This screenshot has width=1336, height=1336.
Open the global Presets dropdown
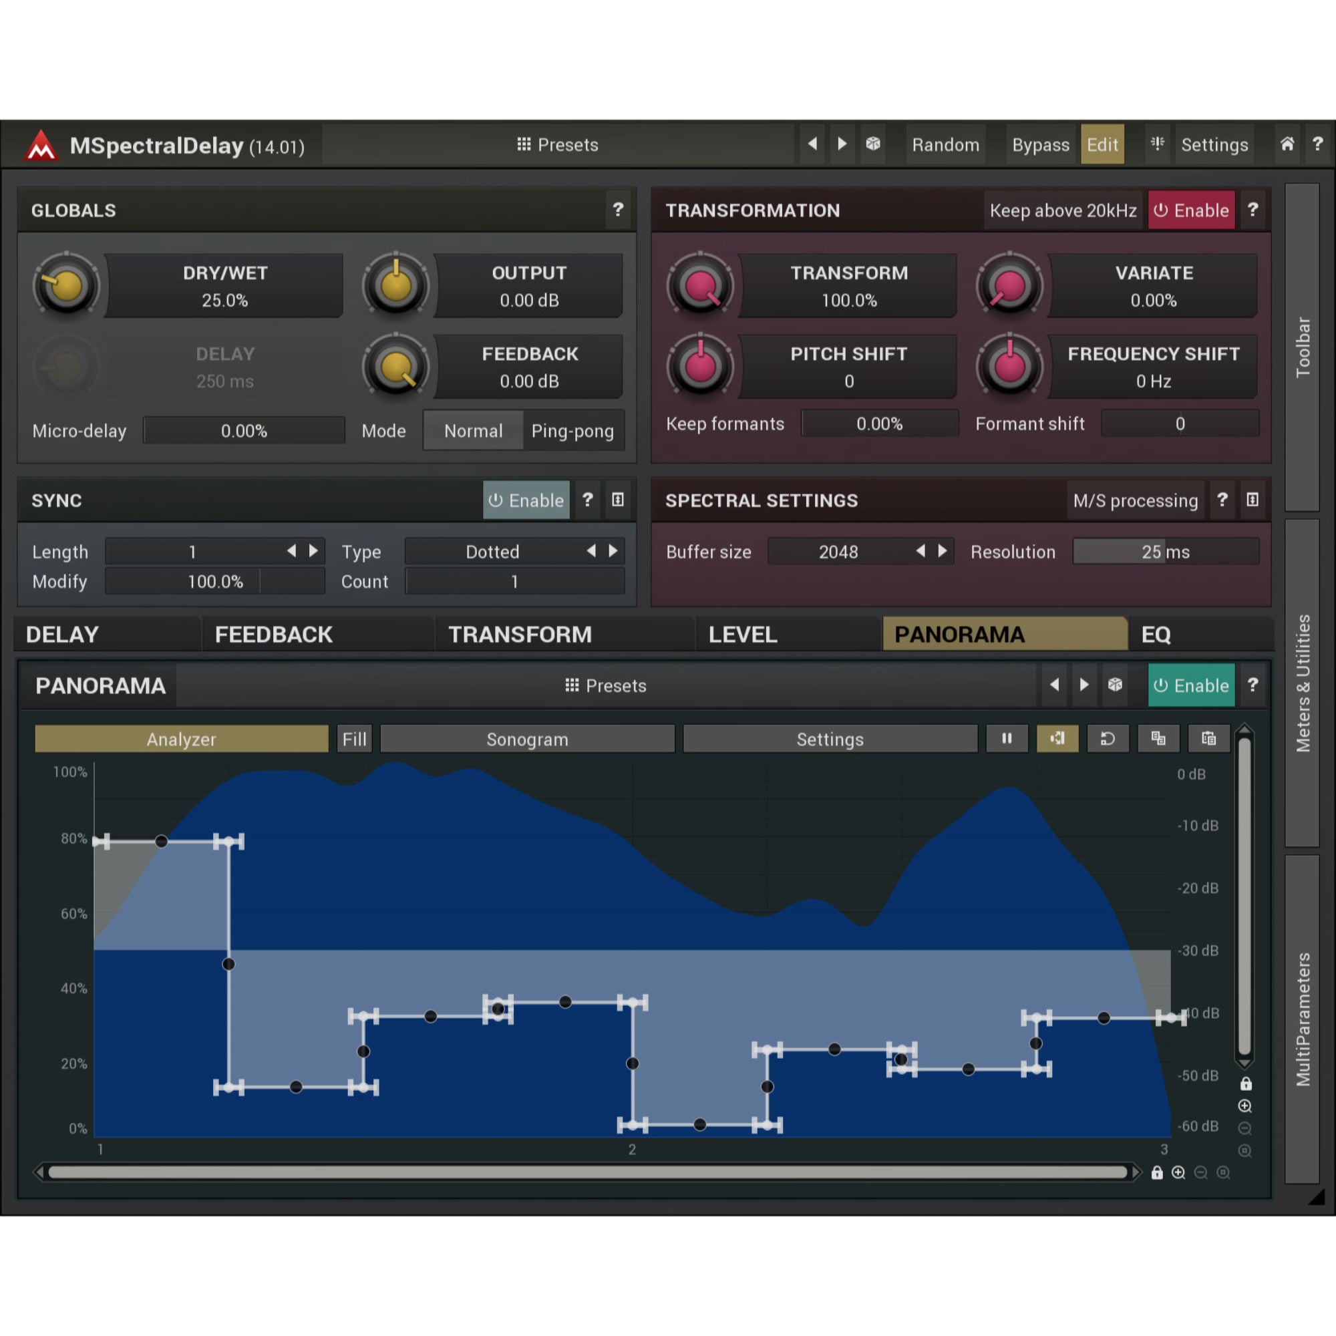[x=558, y=144]
